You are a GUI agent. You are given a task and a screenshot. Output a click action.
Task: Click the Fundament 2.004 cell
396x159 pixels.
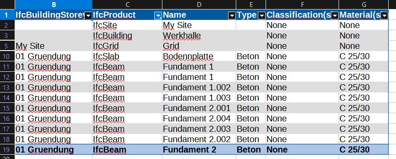(199, 118)
